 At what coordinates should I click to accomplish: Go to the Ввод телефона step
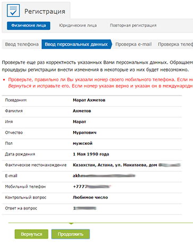22,44
